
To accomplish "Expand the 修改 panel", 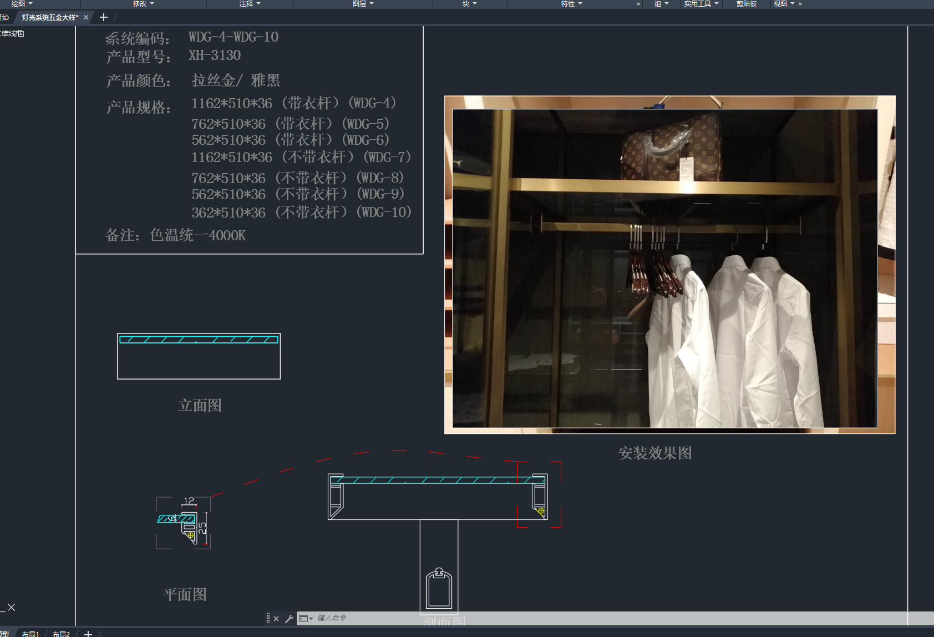I will (x=144, y=4).
